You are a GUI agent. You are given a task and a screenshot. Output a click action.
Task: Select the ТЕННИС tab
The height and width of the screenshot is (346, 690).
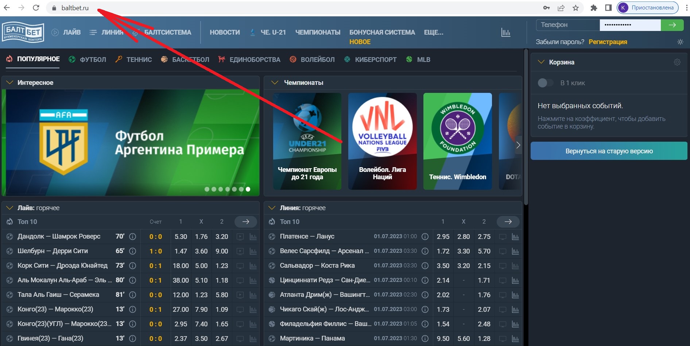pyautogui.click(x=133, y=59)
